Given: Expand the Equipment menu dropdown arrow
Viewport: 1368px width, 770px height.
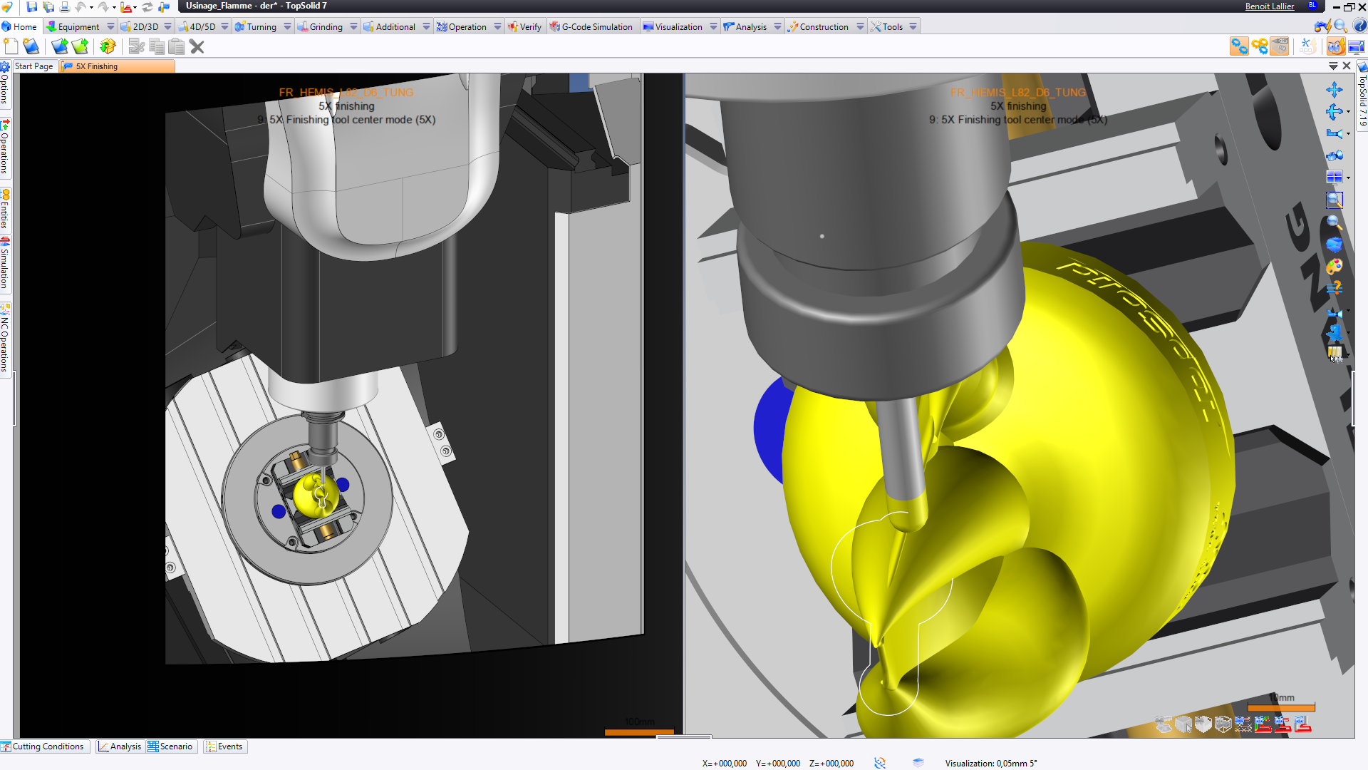Looking at the screenshot, I should (x=110, y=26).
